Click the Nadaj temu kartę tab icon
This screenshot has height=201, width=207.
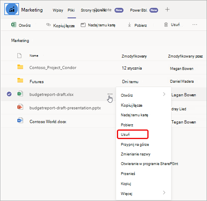pyautogui.click(x=83, y=25)
